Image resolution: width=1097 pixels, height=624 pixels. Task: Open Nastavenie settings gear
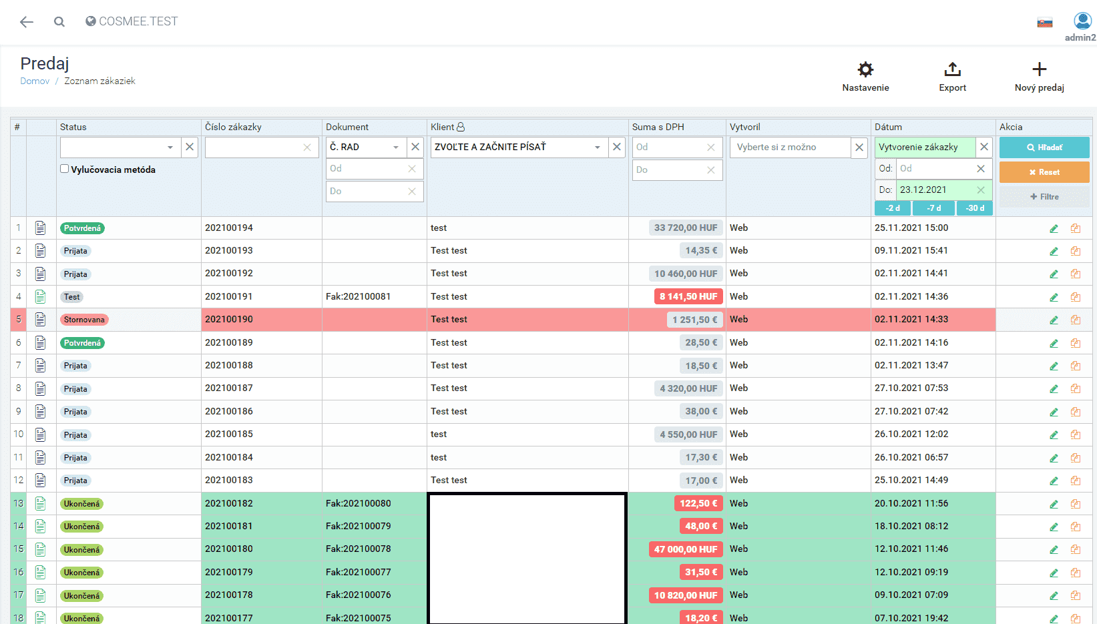tap(865, 70)
